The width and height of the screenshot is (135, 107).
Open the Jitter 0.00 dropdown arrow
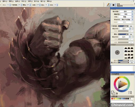(x=57, y=5)
